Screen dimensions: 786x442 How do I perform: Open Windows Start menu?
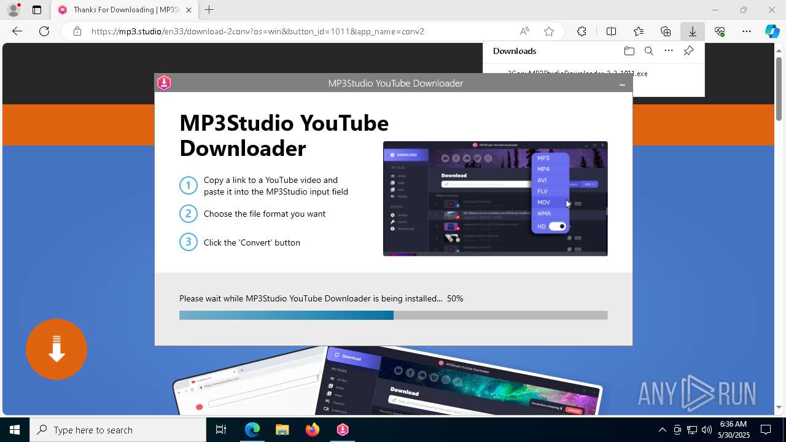coord(15,430)
